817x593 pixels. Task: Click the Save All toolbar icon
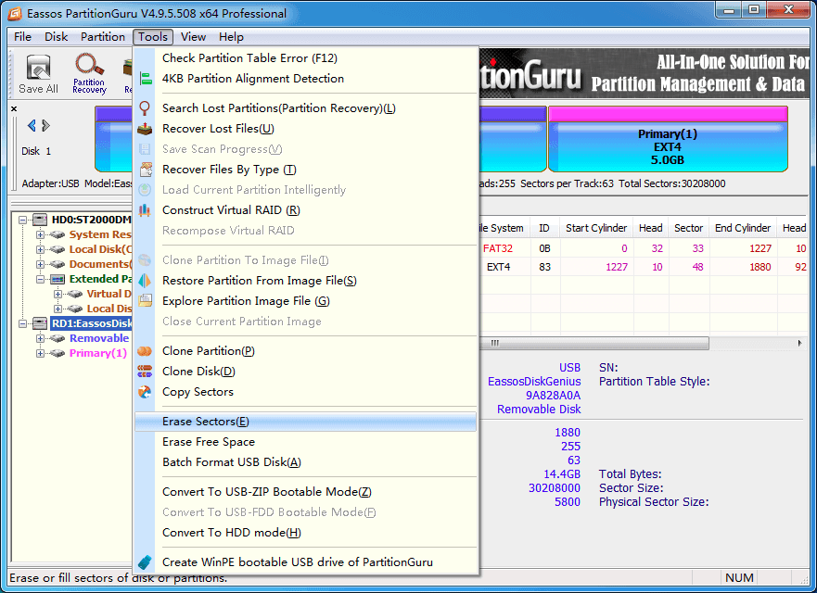pos(38,74)
